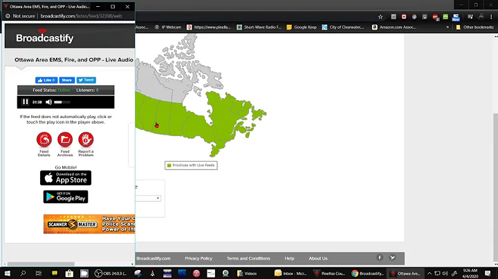This screenshot has height=279, width=498.
Task: Open the system tray volume icon
Action: coord(445,273)
